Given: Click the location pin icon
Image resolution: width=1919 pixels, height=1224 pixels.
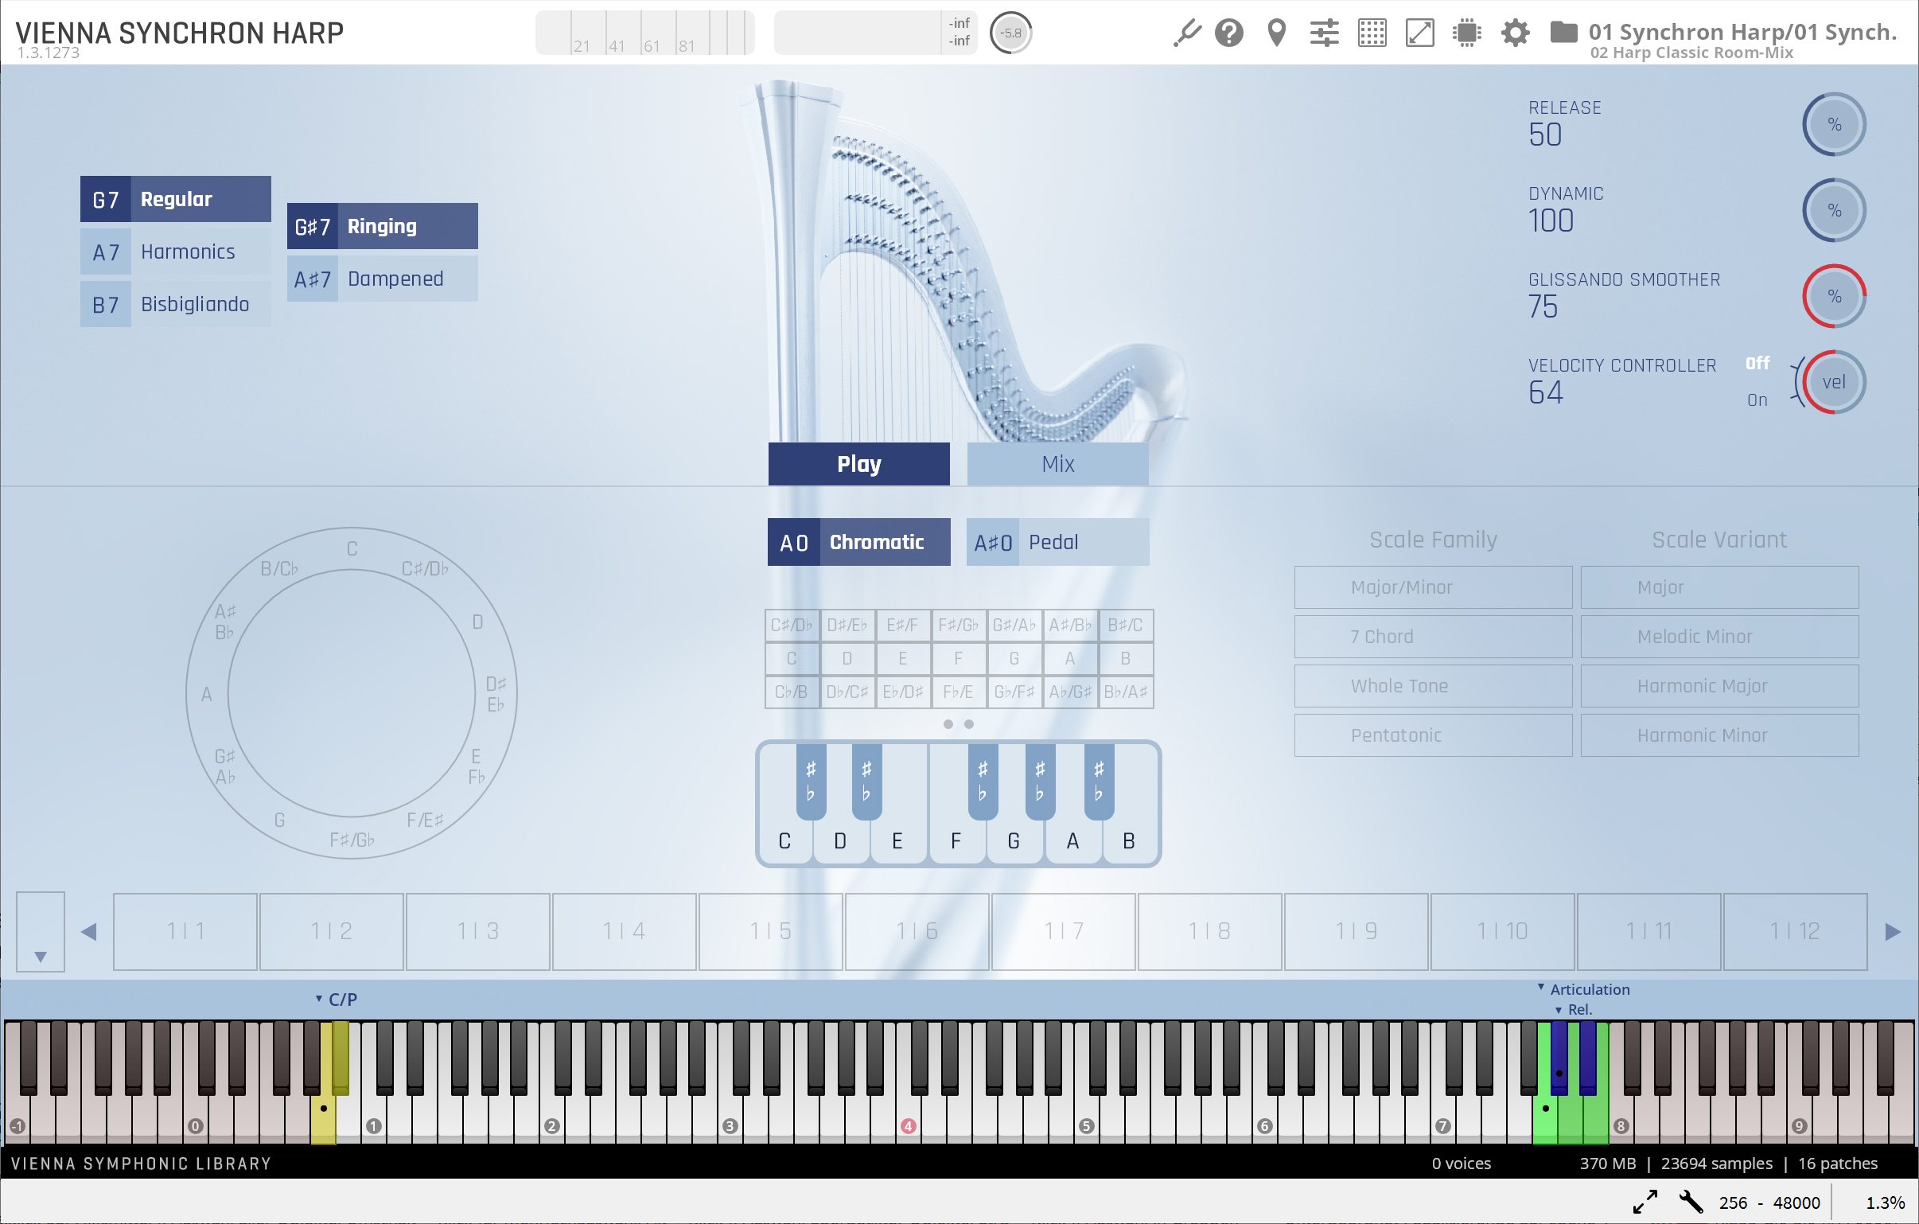Looking at the screenshot, I should point(1277,33).
